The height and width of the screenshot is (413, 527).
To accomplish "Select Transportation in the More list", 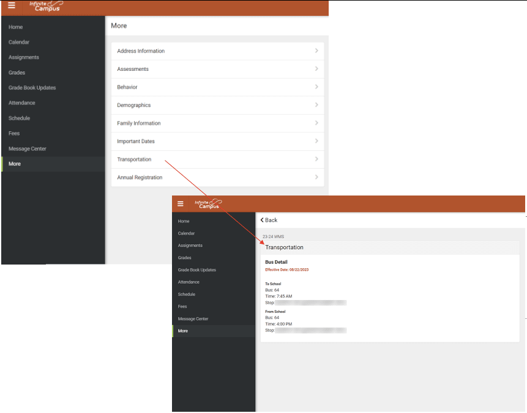I will pos(134,159).
